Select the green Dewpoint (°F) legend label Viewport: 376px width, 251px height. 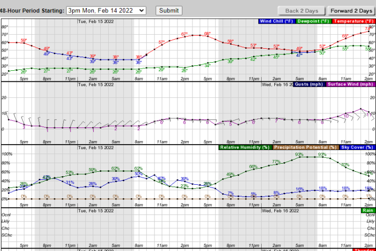coord(313,22)
